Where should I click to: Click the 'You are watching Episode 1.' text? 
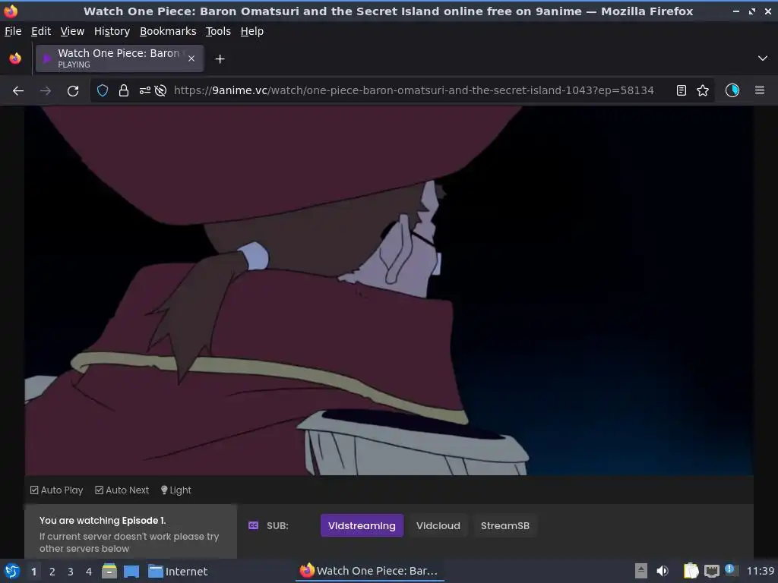103,521
